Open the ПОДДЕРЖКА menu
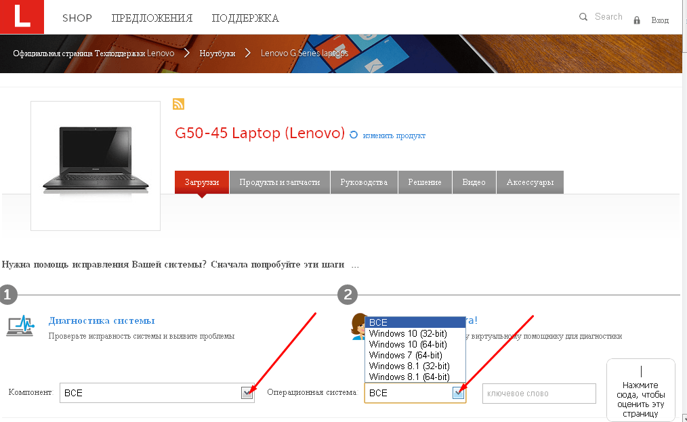 coord(245,18)
